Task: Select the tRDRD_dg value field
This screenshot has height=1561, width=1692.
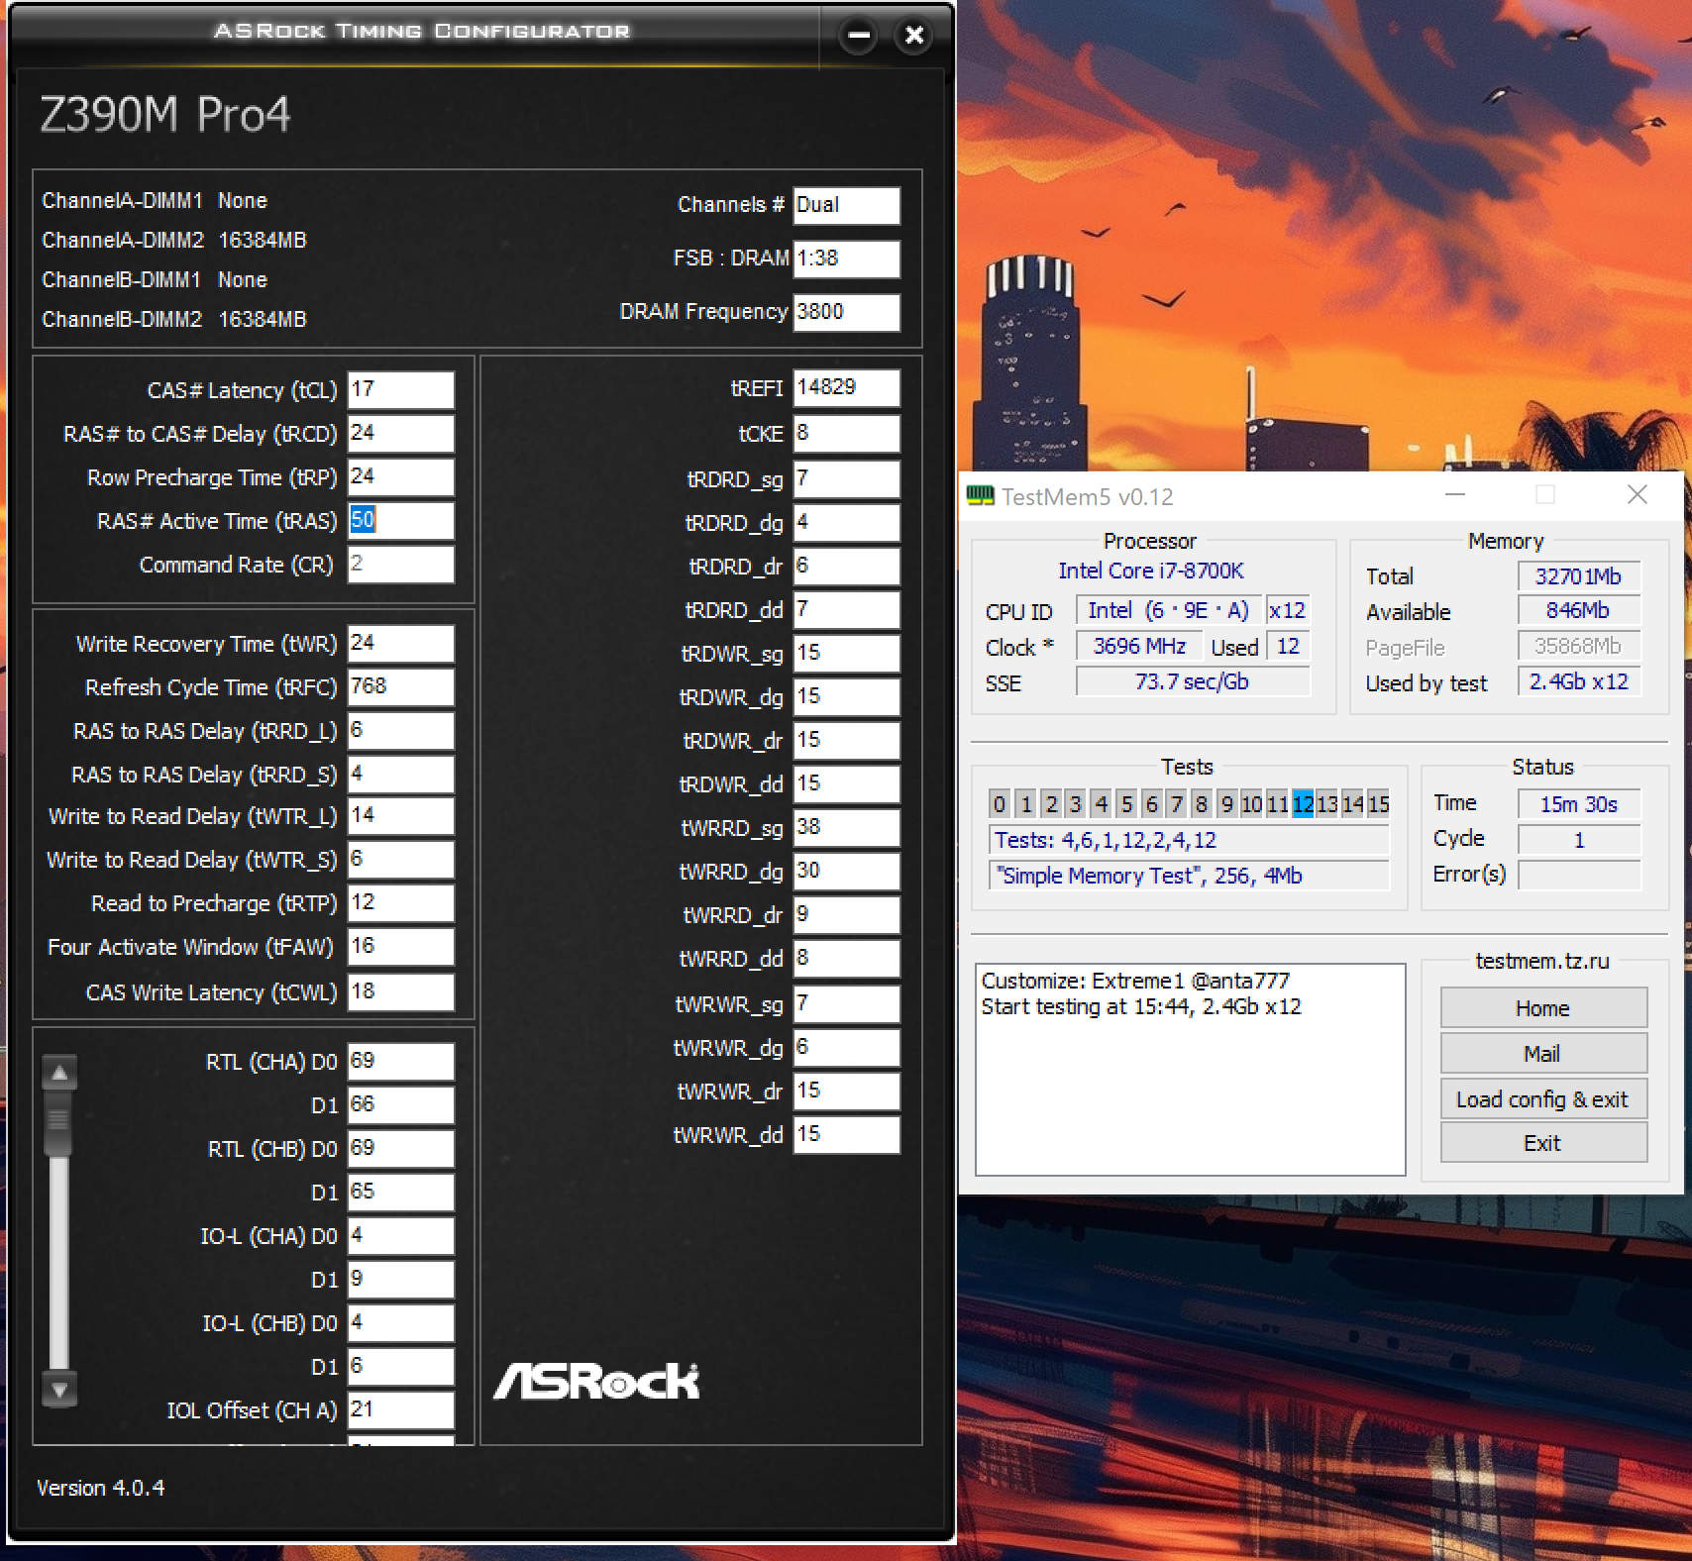Action: click(x=847, y=523)
